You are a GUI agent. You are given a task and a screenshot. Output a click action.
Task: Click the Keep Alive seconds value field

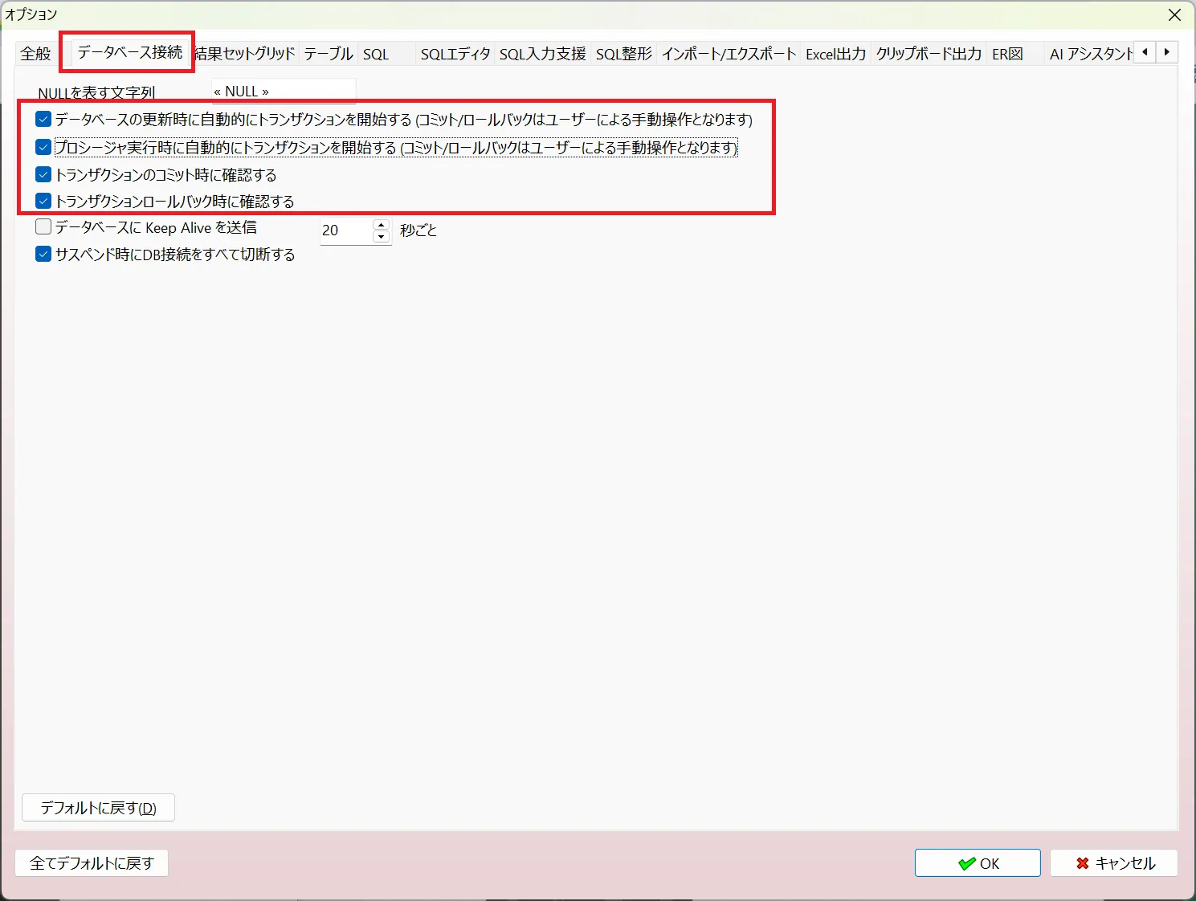pyautogui.click(x=346, y=230)
